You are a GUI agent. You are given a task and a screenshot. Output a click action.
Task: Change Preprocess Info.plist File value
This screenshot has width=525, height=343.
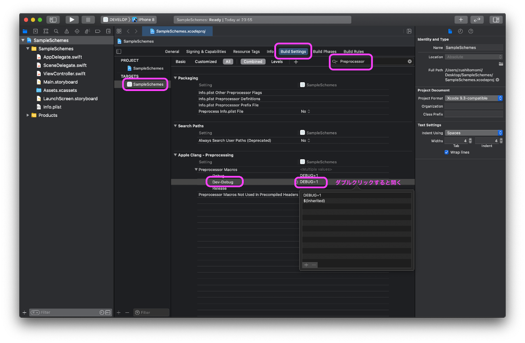coord(305,112)
